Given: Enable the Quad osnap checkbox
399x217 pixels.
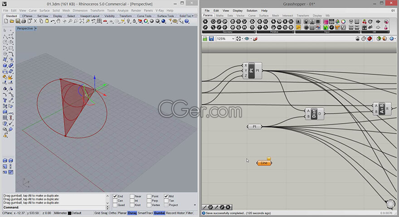Looking at the screenshot, I should coord(115,205).
